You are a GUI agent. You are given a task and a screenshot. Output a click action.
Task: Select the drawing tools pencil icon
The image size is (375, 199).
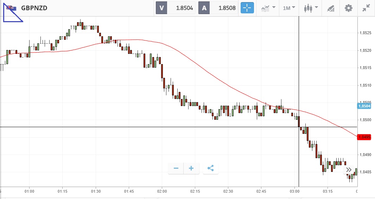click(x=331, y=8)
